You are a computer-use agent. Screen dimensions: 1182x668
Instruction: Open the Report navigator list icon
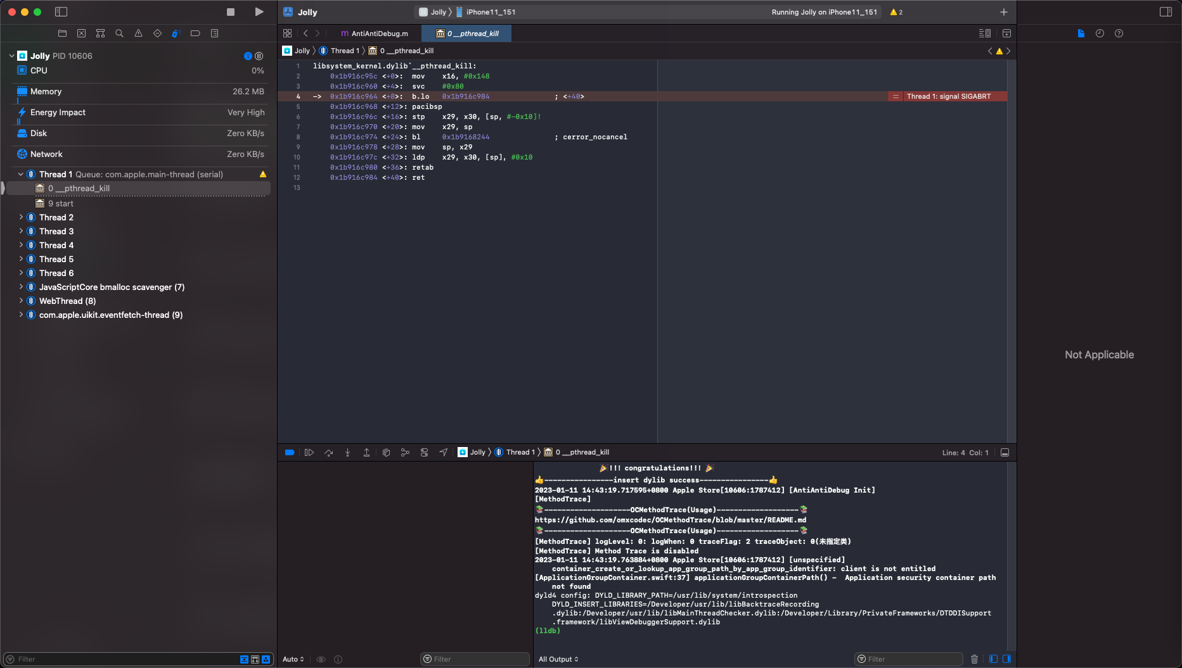[214, 34]
